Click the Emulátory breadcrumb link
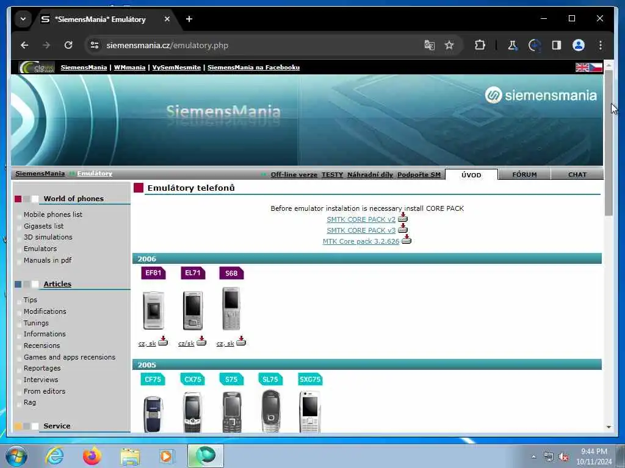Image resolution: width=625 pixels, height=468 pixels. tap(95, 174)
